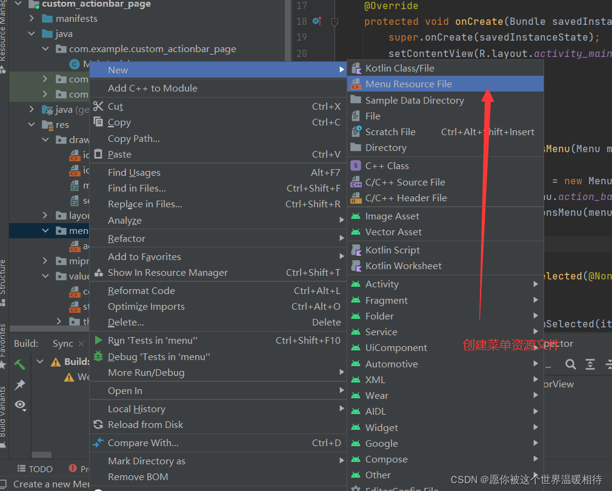Click the Kotlin Worksheet icon
This screenshot has height=491, width=612.
click(356, 266)
